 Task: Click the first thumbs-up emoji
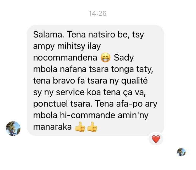[80, 127]
